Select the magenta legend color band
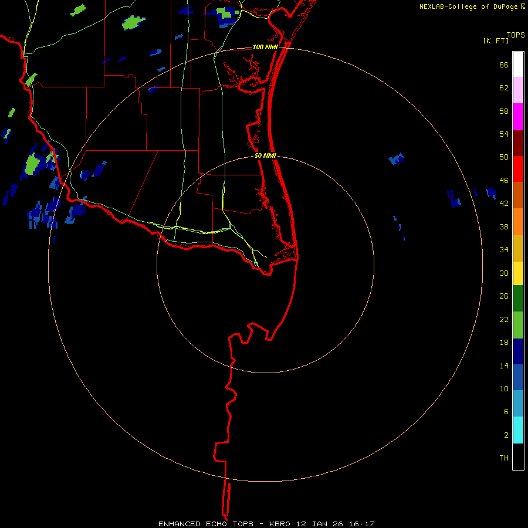 click(518, 117)
